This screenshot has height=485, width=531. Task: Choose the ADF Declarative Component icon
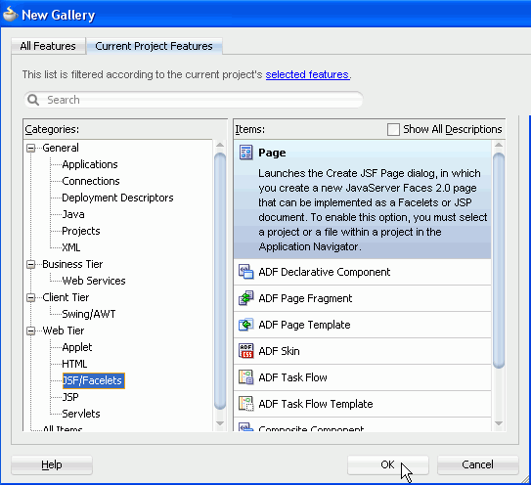pos(245,272)
